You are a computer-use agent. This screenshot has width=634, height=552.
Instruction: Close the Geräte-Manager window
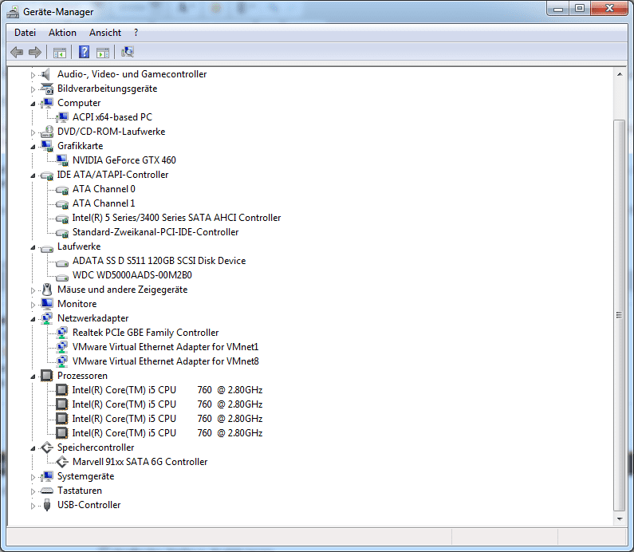(610, 9)
